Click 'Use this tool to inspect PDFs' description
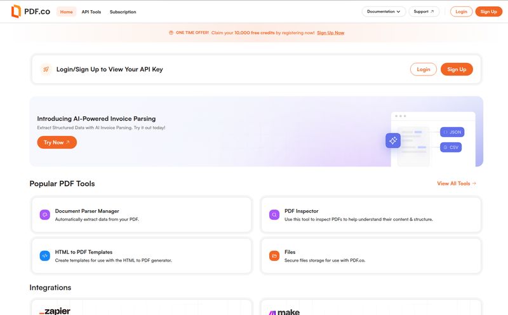This screenshot has height=315, width=508. [359, 219]
